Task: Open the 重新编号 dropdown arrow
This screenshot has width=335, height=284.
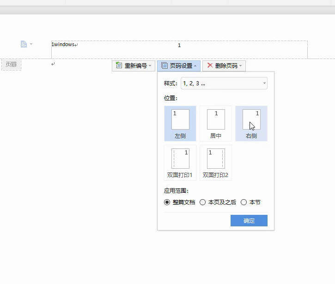Action: point(150,66)
